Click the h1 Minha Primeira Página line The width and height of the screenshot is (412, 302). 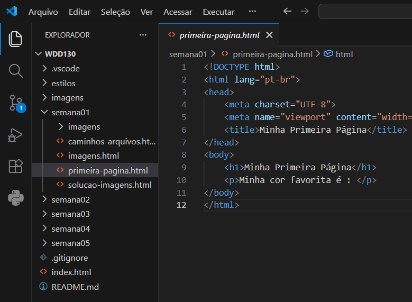pyautogui.click(x=300, y=168)
